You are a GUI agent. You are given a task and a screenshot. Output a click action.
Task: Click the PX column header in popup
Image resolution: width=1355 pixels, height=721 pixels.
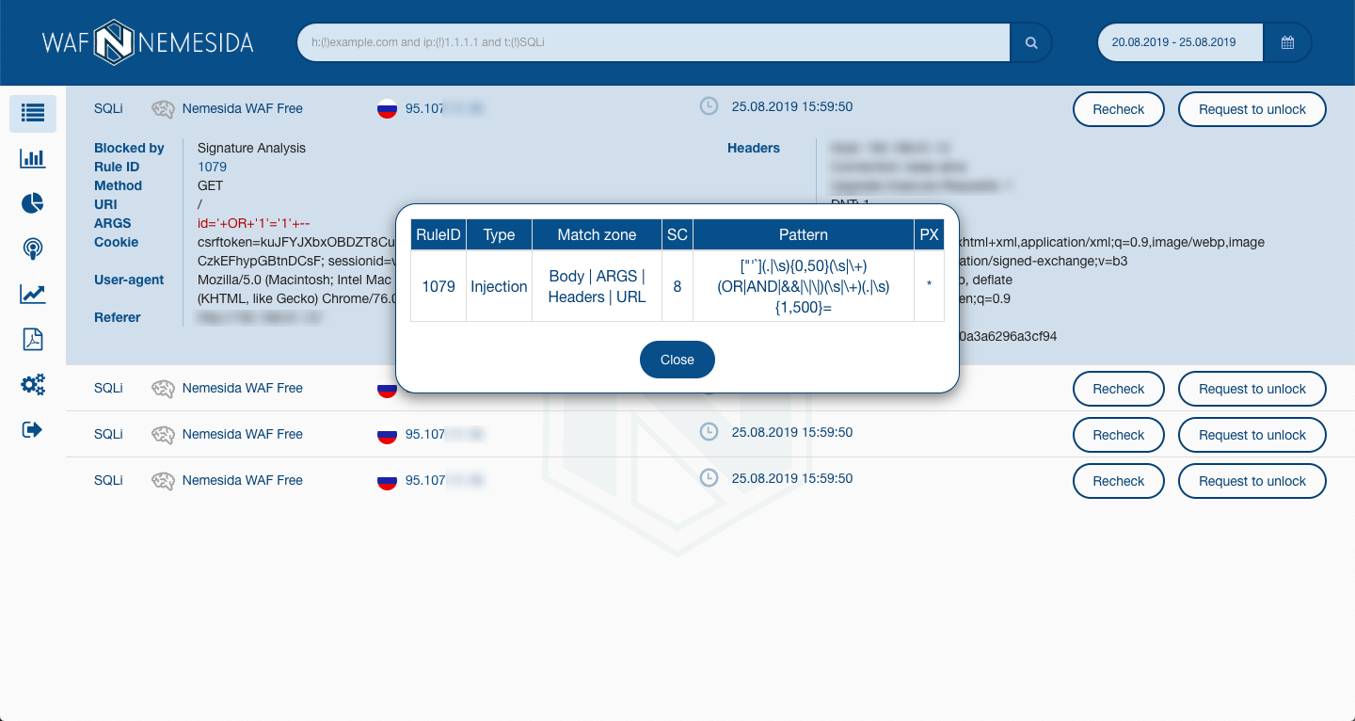click(930, 234)
